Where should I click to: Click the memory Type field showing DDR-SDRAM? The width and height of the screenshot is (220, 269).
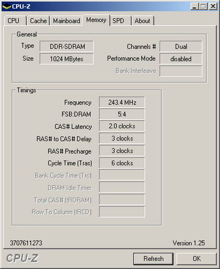[67, 47]
